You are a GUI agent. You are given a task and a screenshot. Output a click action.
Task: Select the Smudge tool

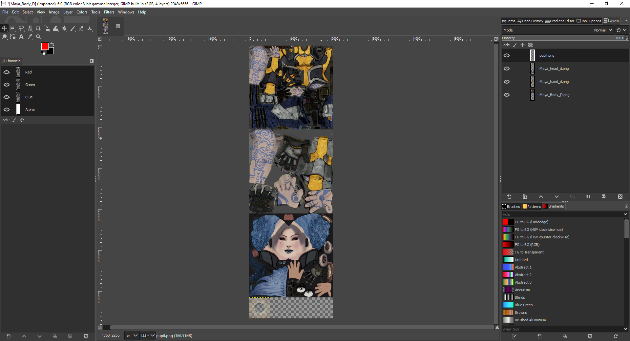click(x=4, y=37)
